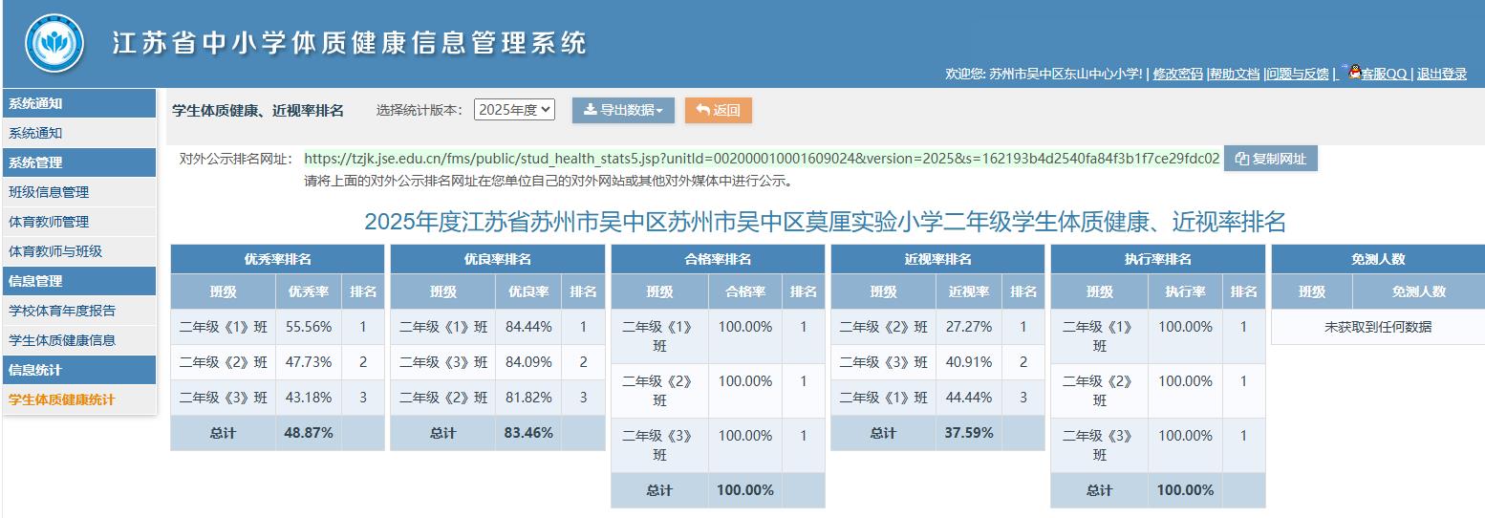Image resolution: width=1485 pixels, height=518 pixels.
Task: Click the 44.44% myopia rate cell
Action: coord(969,398)
